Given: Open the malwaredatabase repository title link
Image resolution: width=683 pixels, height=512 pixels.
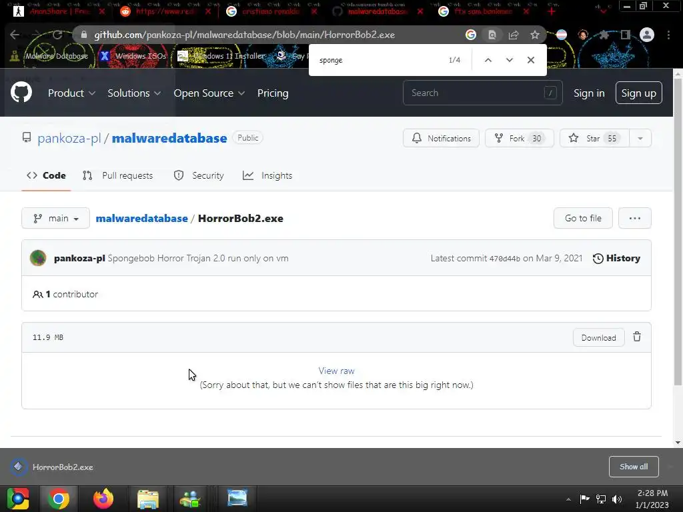Looking at the screenshot, I should 169,138.
